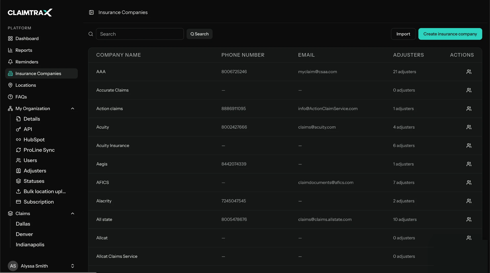Image resolution: width=490 pixels, height=273 pixels.
Task: Collapse the My Organization section chevron
Action: pos(72,109)
